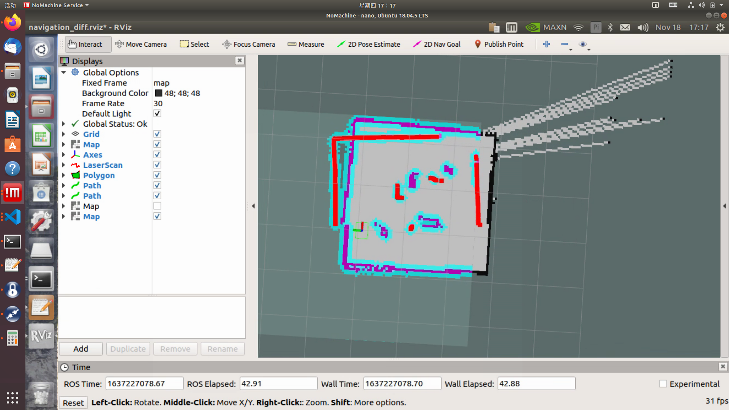Screen dimensions: 729x410
Task: Click the Focus Camera tool
Action: (x=249, y=44)
